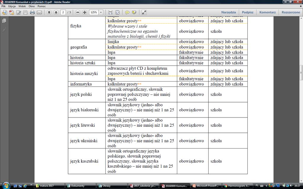Click the Switch between windows quick launch icon
Viewport: 303px width, 189px height.
[x=20, y=186]
